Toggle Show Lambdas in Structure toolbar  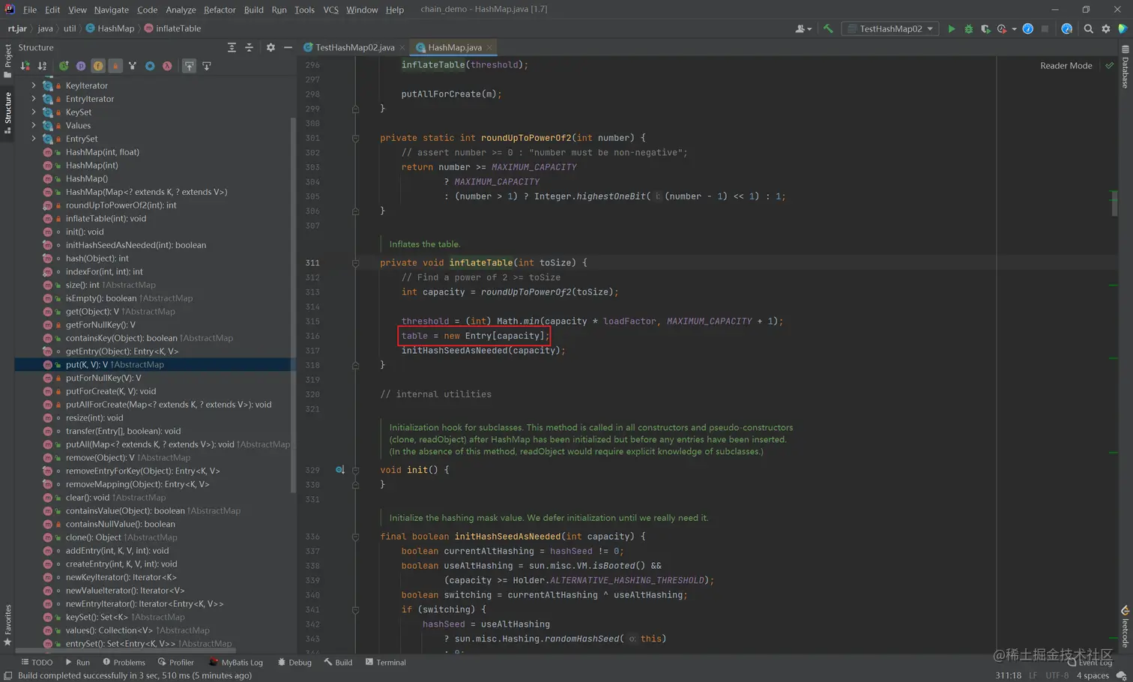(167, 66)
